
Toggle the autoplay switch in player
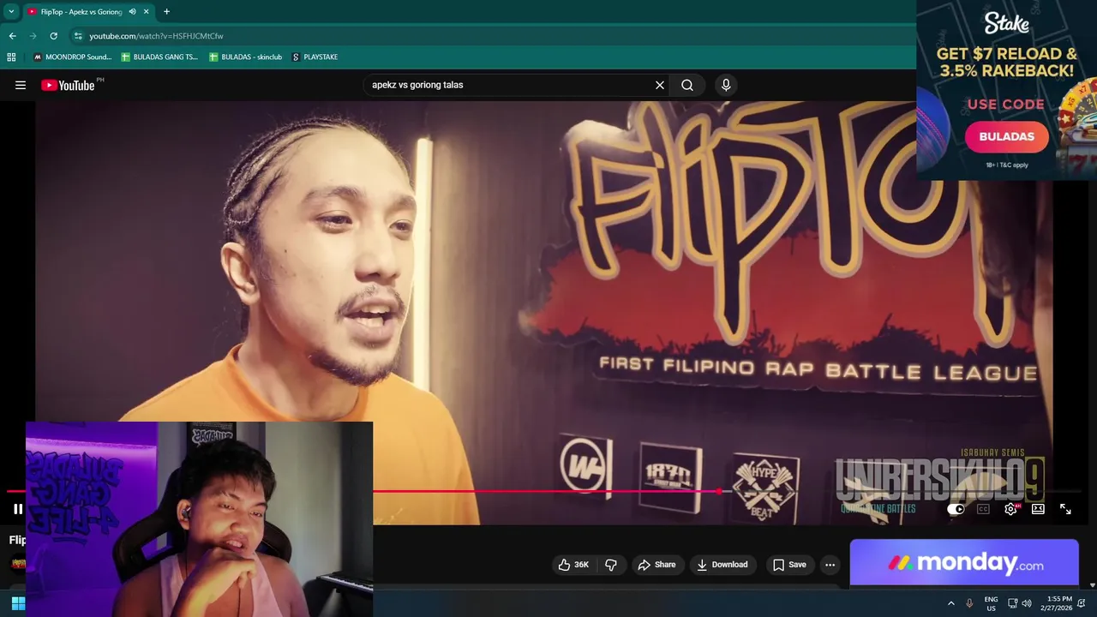click(956, 509)
